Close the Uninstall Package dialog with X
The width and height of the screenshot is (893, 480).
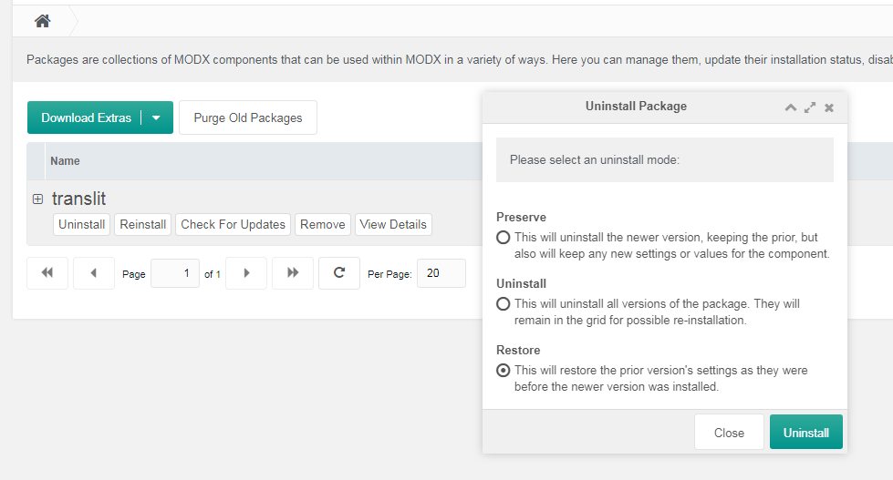click(829, 107)
